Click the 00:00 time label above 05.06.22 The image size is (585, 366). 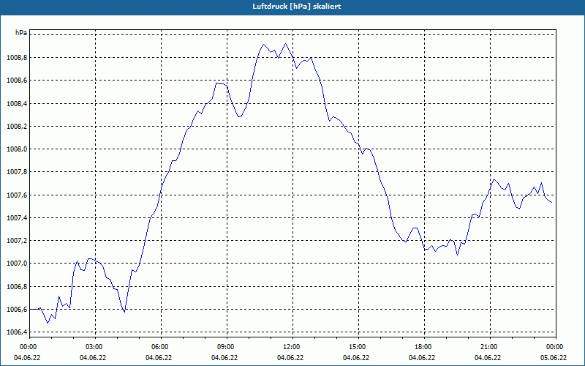(555, 347)
